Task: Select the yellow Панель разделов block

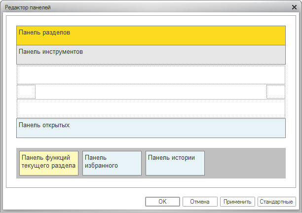Action: [x=151, y=35]
